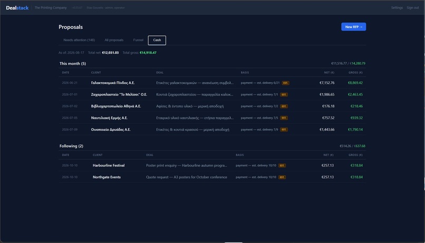Viewport: 425px width, 243px height.
Task: Select client Βιβλιοχαρτοπωλείο Αθηνά Α.Ε.
Action: 115,106
